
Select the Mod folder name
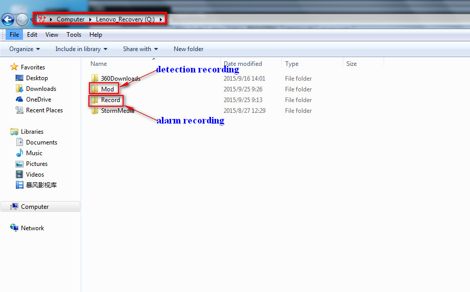click(x=107, y=89)
